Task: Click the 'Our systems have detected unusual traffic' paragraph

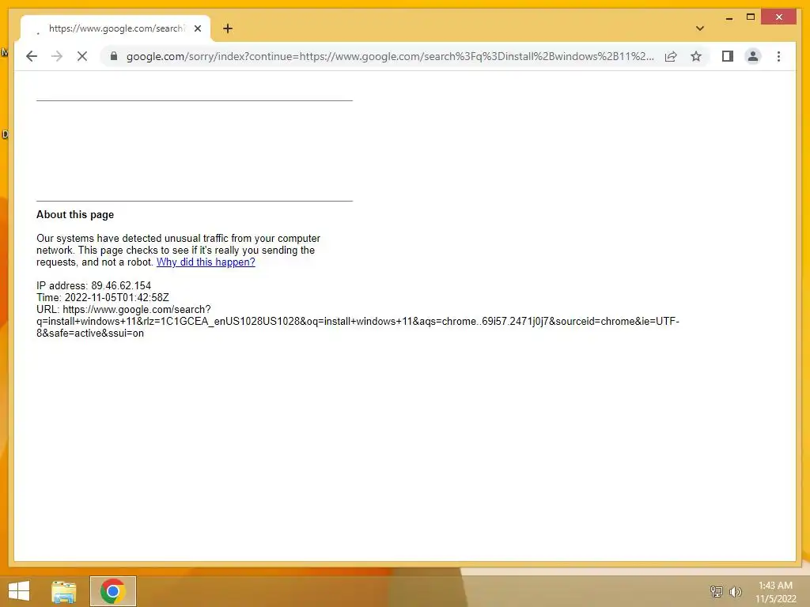Action: coord(178,251)
